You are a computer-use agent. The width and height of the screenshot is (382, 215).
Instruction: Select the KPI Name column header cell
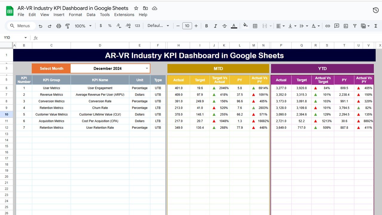(100, 80)
